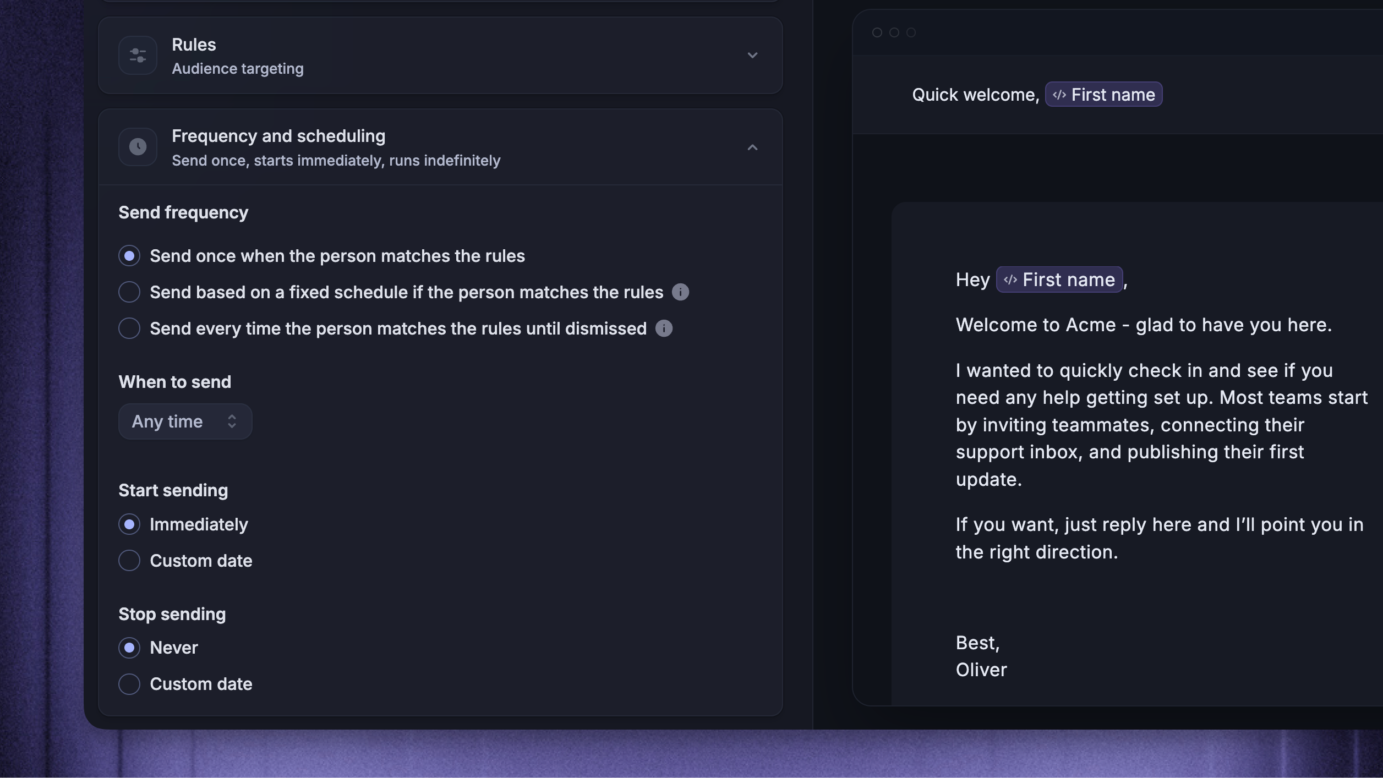Click the third window dot in preview header
This screenshot has width=1383, height=778.
(x=911, y=32)
